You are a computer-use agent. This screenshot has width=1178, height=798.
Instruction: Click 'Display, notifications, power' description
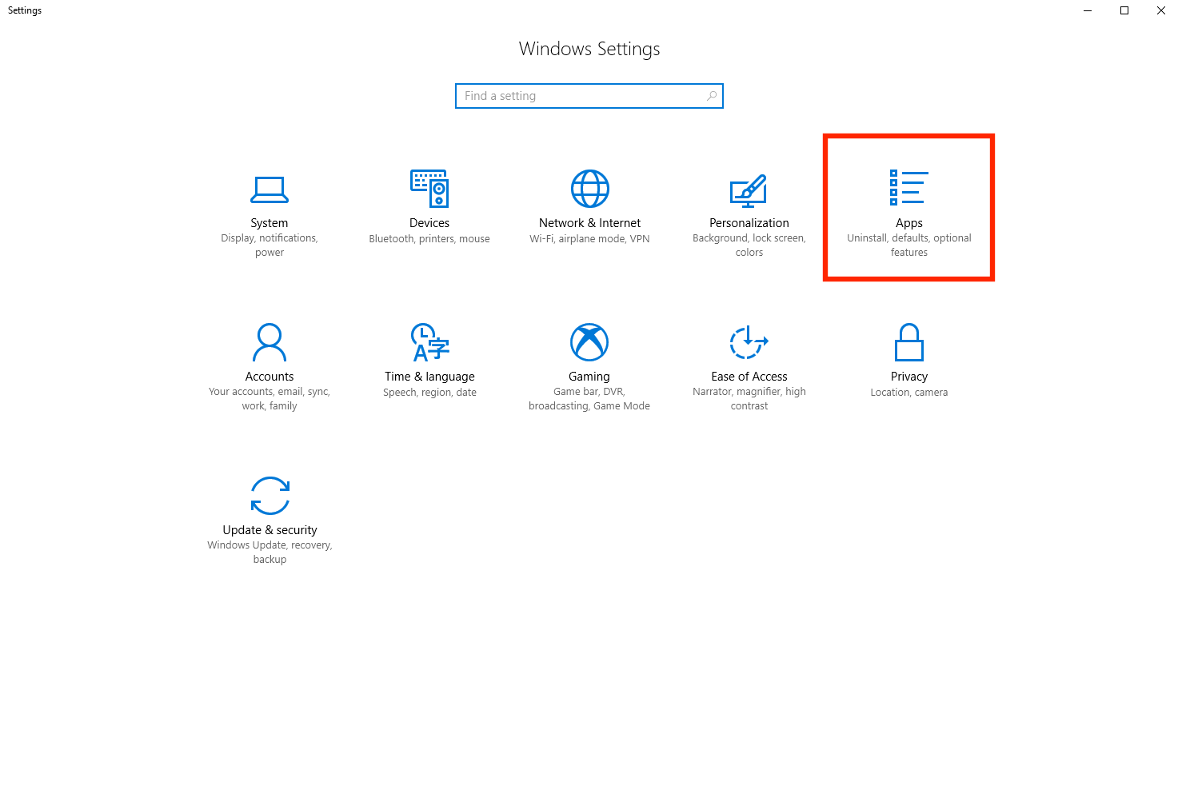tap(270, 245)
